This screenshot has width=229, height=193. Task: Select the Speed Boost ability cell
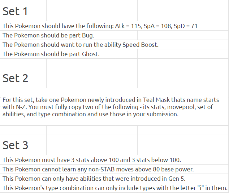(92, 45)
